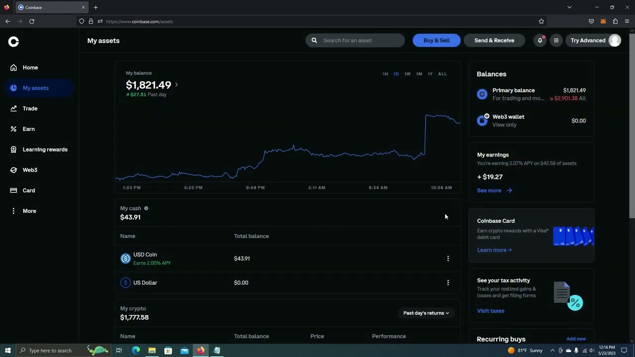Click Try Advanced

(588, 41)
